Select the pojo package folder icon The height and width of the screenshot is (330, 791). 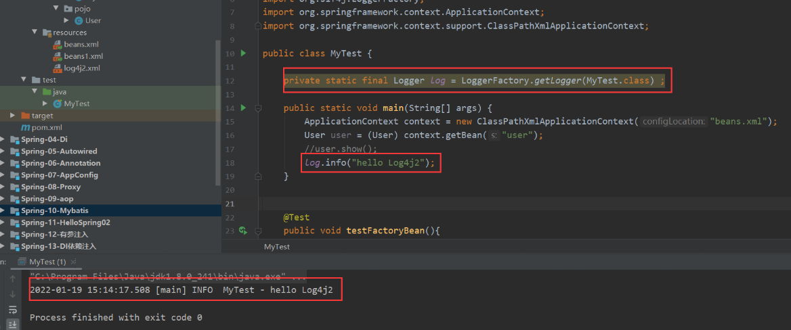[x=68, y=9]
